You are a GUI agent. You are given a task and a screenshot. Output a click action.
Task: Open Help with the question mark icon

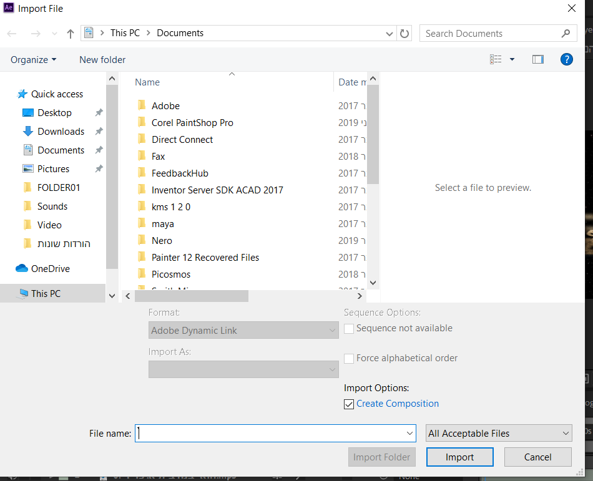point(566,59)
